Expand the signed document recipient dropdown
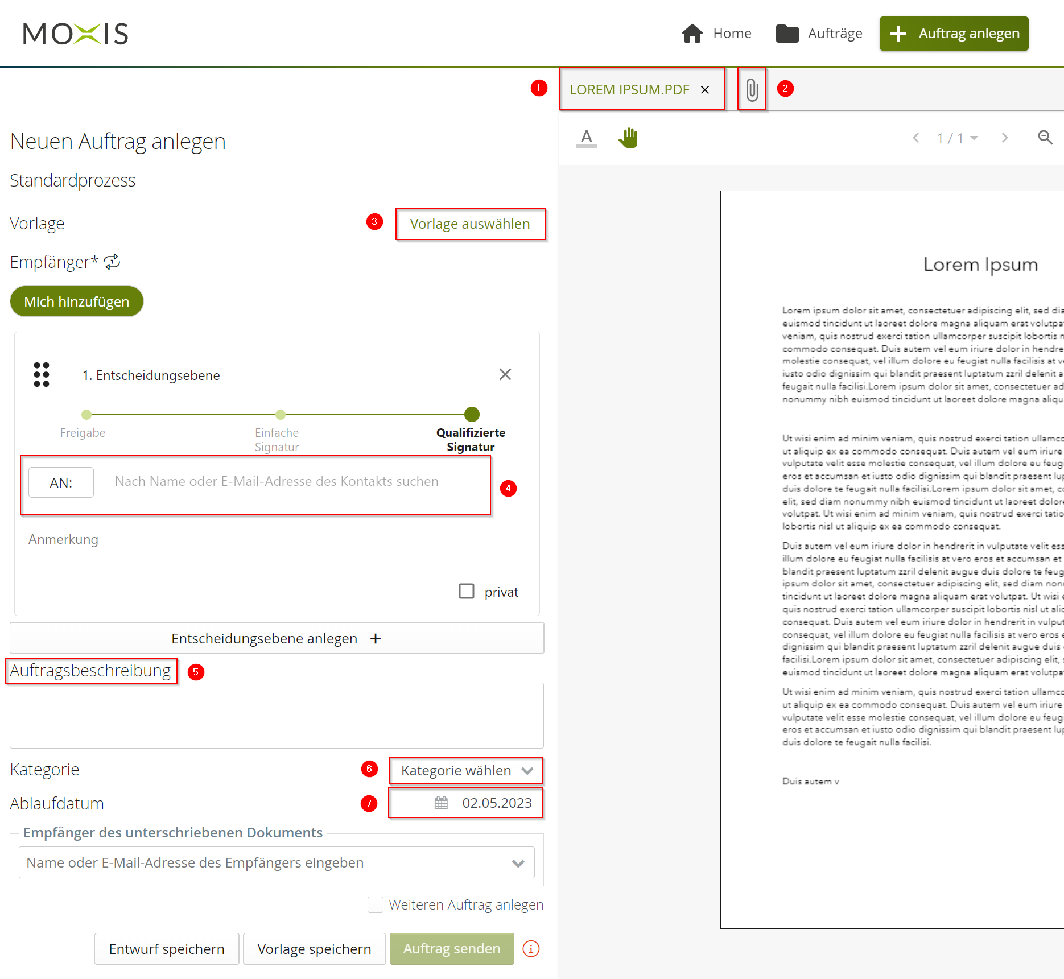This screenshot has height=979, width=1064. tap(518, 863)
